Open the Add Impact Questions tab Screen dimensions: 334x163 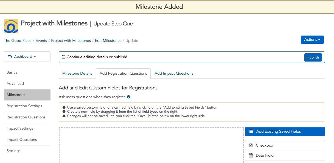tap(174, 73)
